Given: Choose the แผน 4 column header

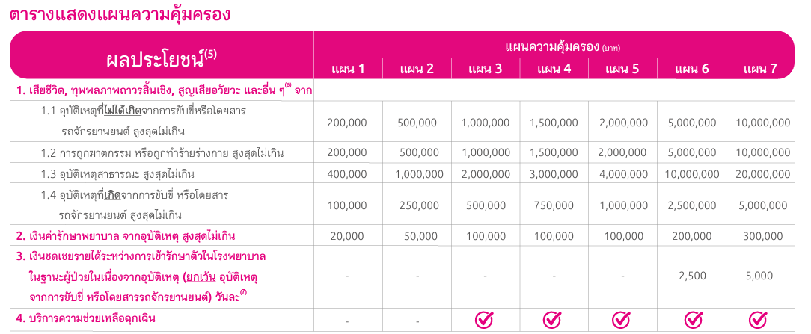Looking at the screenshot, I should [x=554, y=69].
